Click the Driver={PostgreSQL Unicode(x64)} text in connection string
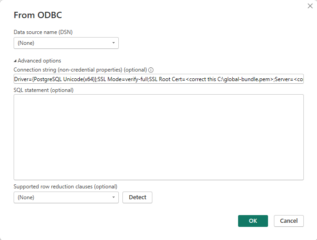Image resolution: width=317 pixels, height=240 pixels. click(x=54, y=79)
